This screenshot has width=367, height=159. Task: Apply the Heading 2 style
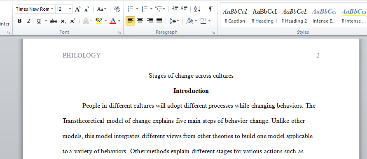[294, 16]
